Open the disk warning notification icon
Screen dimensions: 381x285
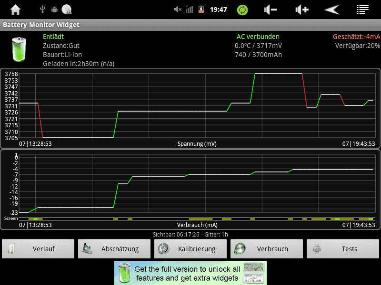(x=66, y=9)
